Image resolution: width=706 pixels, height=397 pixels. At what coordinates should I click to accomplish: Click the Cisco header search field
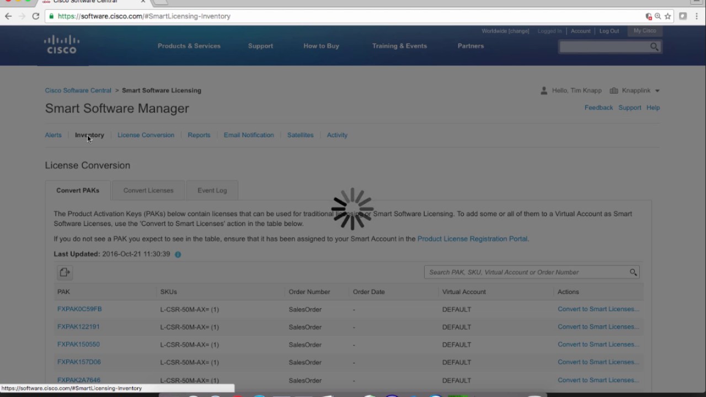pyautogui.click(x=604, y=47)
